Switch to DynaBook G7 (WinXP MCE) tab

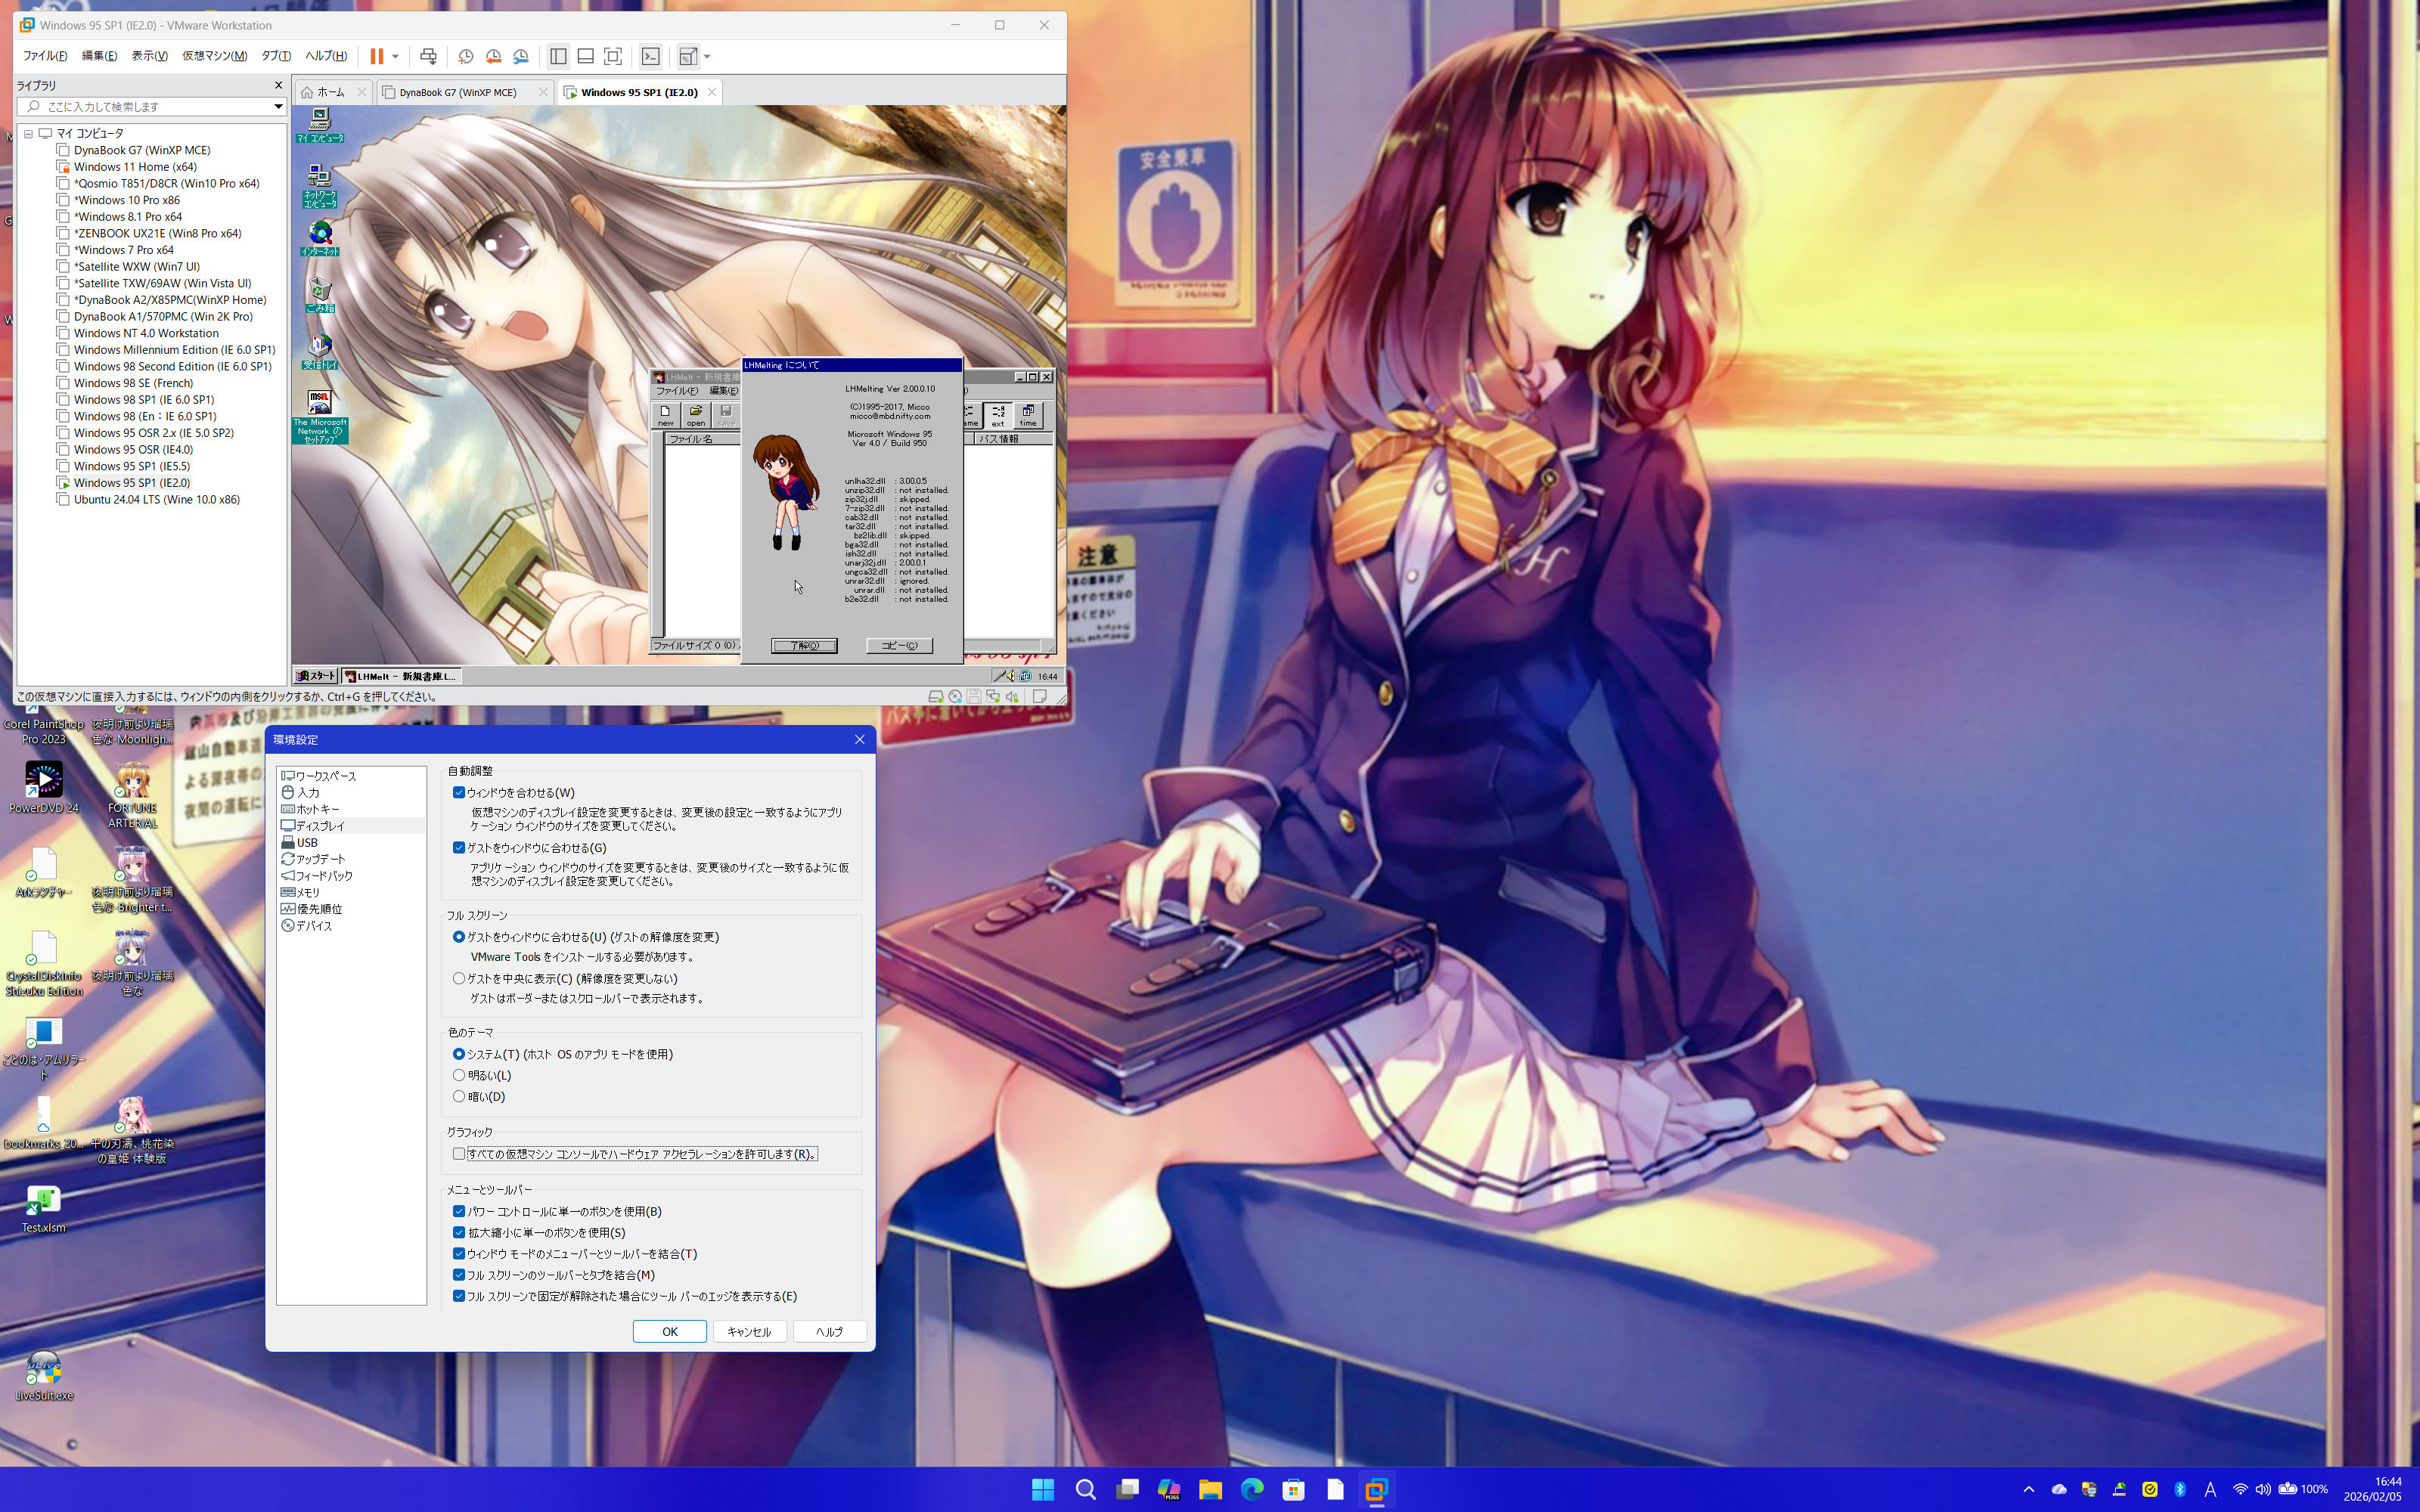pos(457,92)
